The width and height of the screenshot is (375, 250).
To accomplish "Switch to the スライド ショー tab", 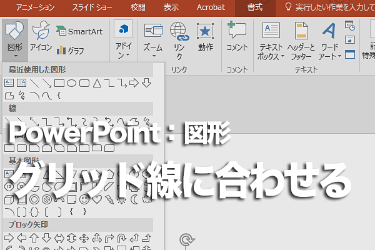I will [x=92, y=7].
